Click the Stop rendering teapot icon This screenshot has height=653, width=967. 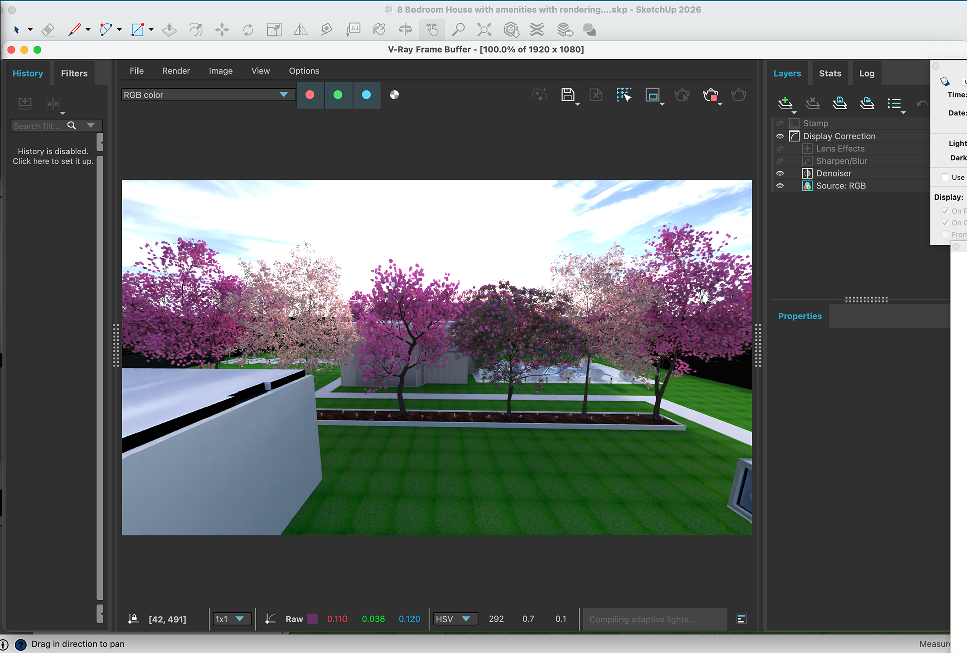(x=710, y=95)
